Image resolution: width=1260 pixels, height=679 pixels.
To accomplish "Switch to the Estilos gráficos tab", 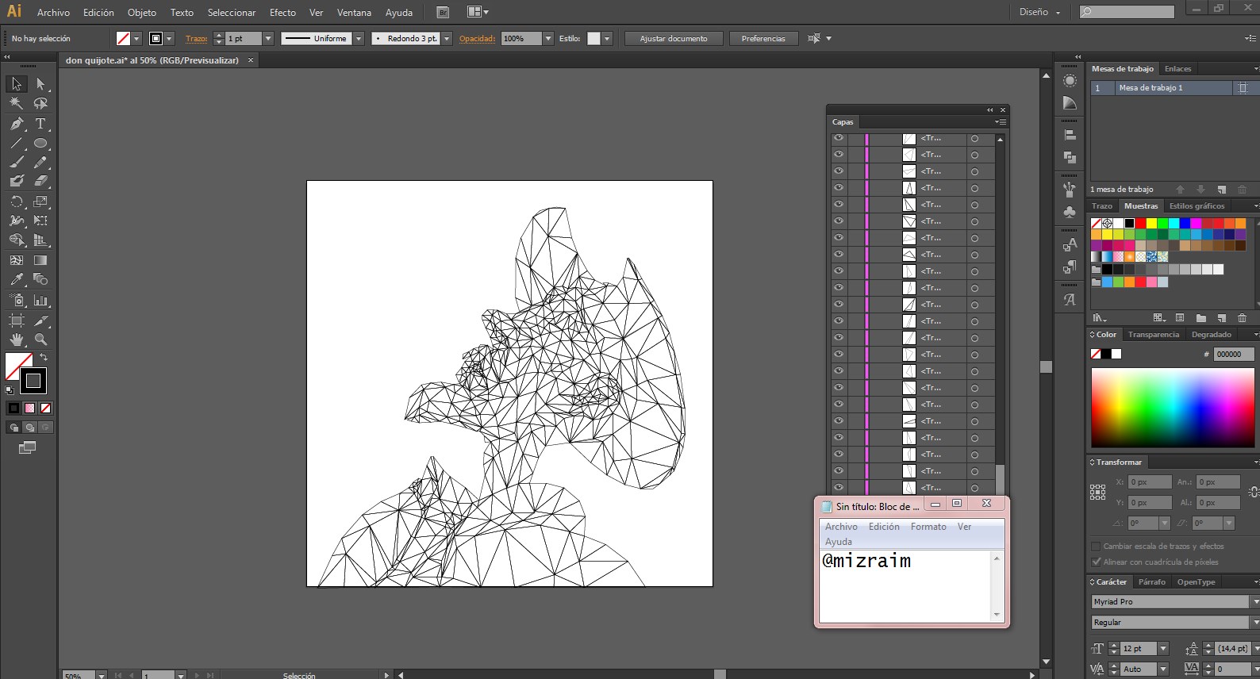I will click(1197, 206).
